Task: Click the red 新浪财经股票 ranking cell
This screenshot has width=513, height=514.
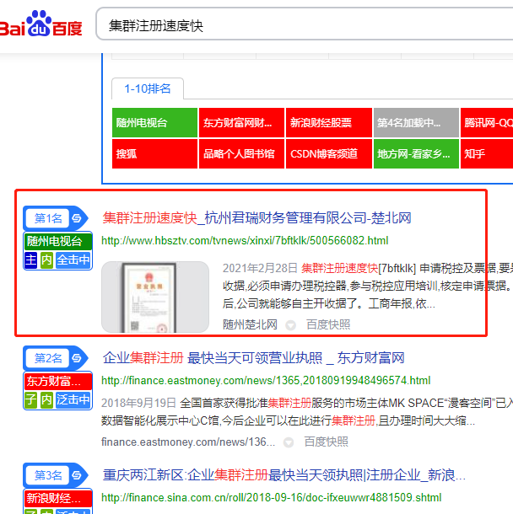Action: click(x=329, y=122)
